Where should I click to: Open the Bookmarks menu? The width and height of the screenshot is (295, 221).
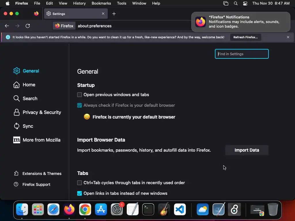(101, 3)
